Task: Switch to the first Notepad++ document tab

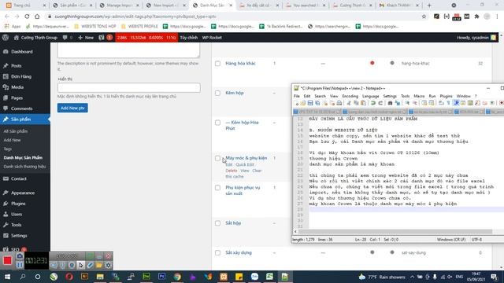Action: [317, 112]
